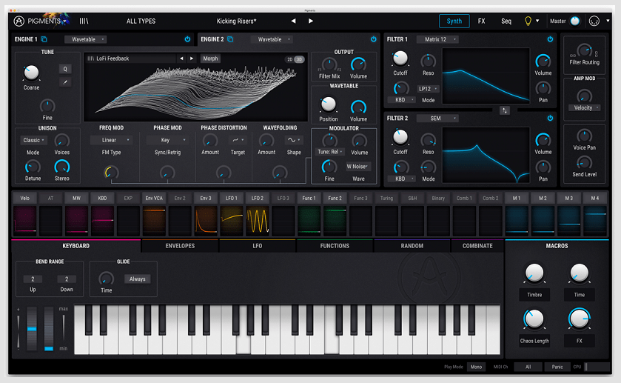Open Engine 1 Wavetable type dropdown
This screenshot has width=621, height=383.
point(86,39)
